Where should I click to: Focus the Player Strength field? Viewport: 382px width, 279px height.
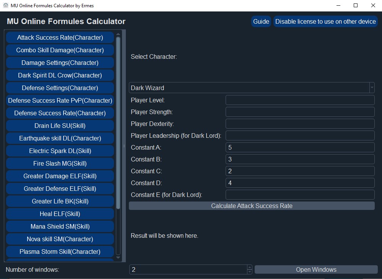[x=300, y=112]
